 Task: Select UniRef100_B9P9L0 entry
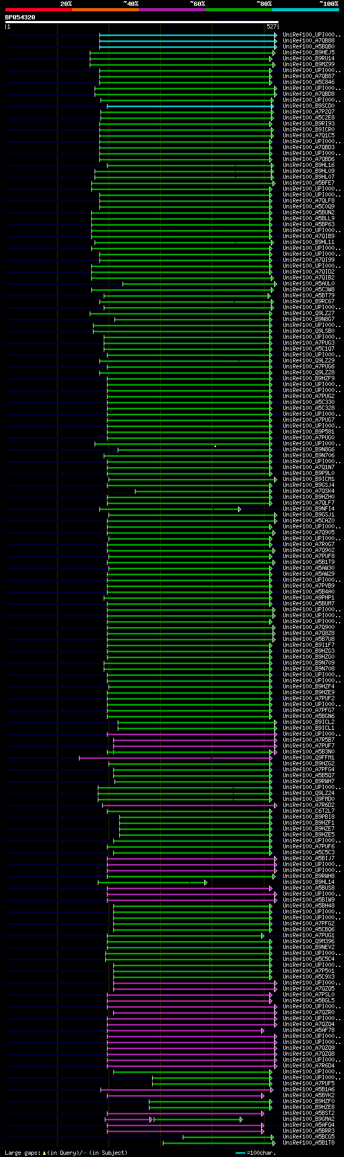point(309,473)
